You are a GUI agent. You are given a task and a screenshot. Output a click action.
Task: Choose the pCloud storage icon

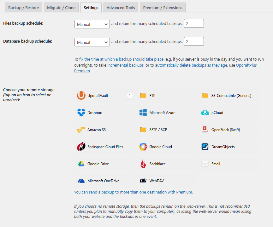[205, 113]
